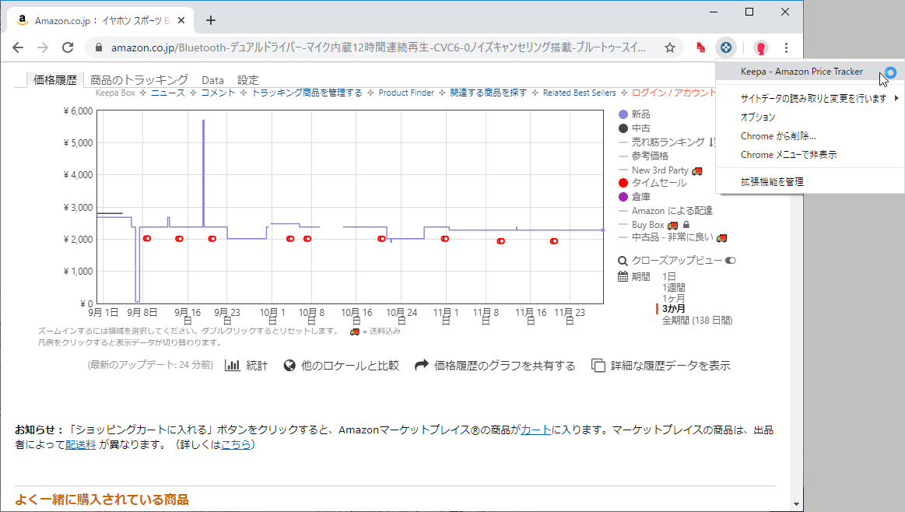This screenshot has width=905, height=512.
Task: Switch to 価格履歴 tab
Action: pyautogui.click(x=54, y=79)
